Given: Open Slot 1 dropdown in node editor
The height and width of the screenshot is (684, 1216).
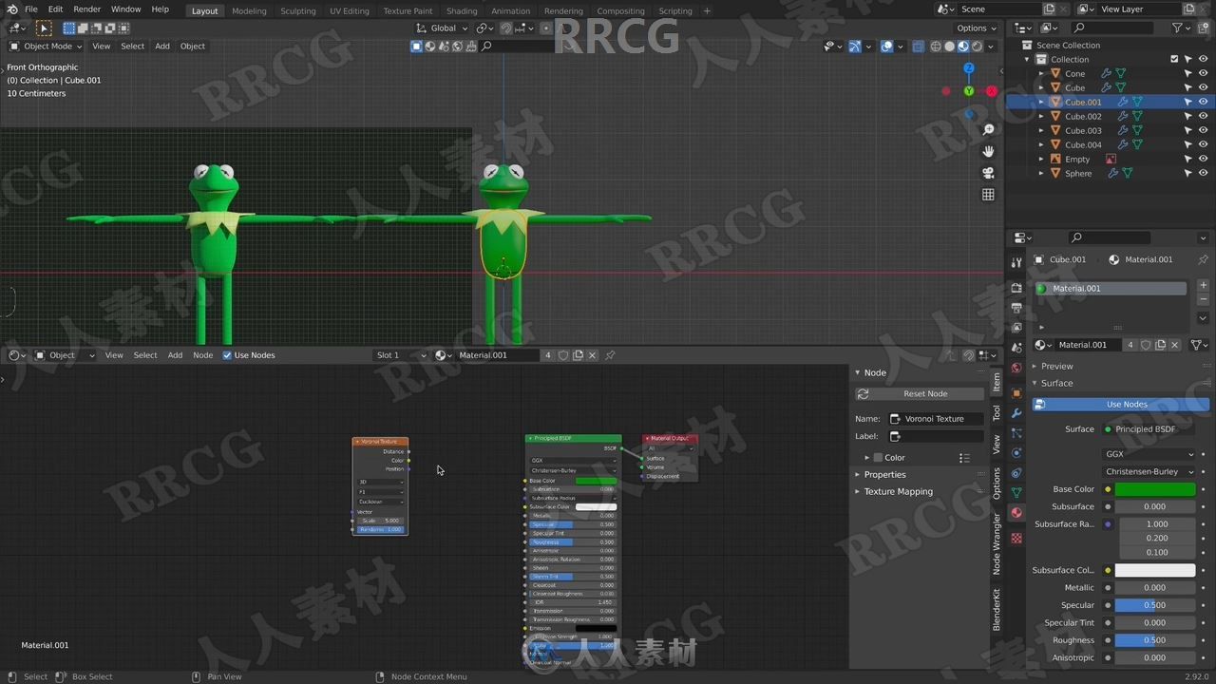Looking at the screenshot, I should point(402,355).
